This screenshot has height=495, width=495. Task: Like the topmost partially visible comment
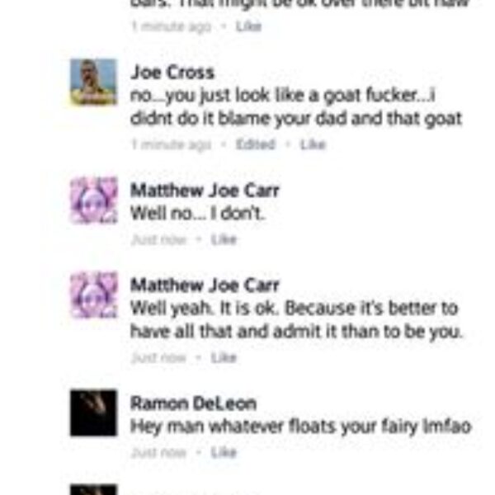point(249,26)
